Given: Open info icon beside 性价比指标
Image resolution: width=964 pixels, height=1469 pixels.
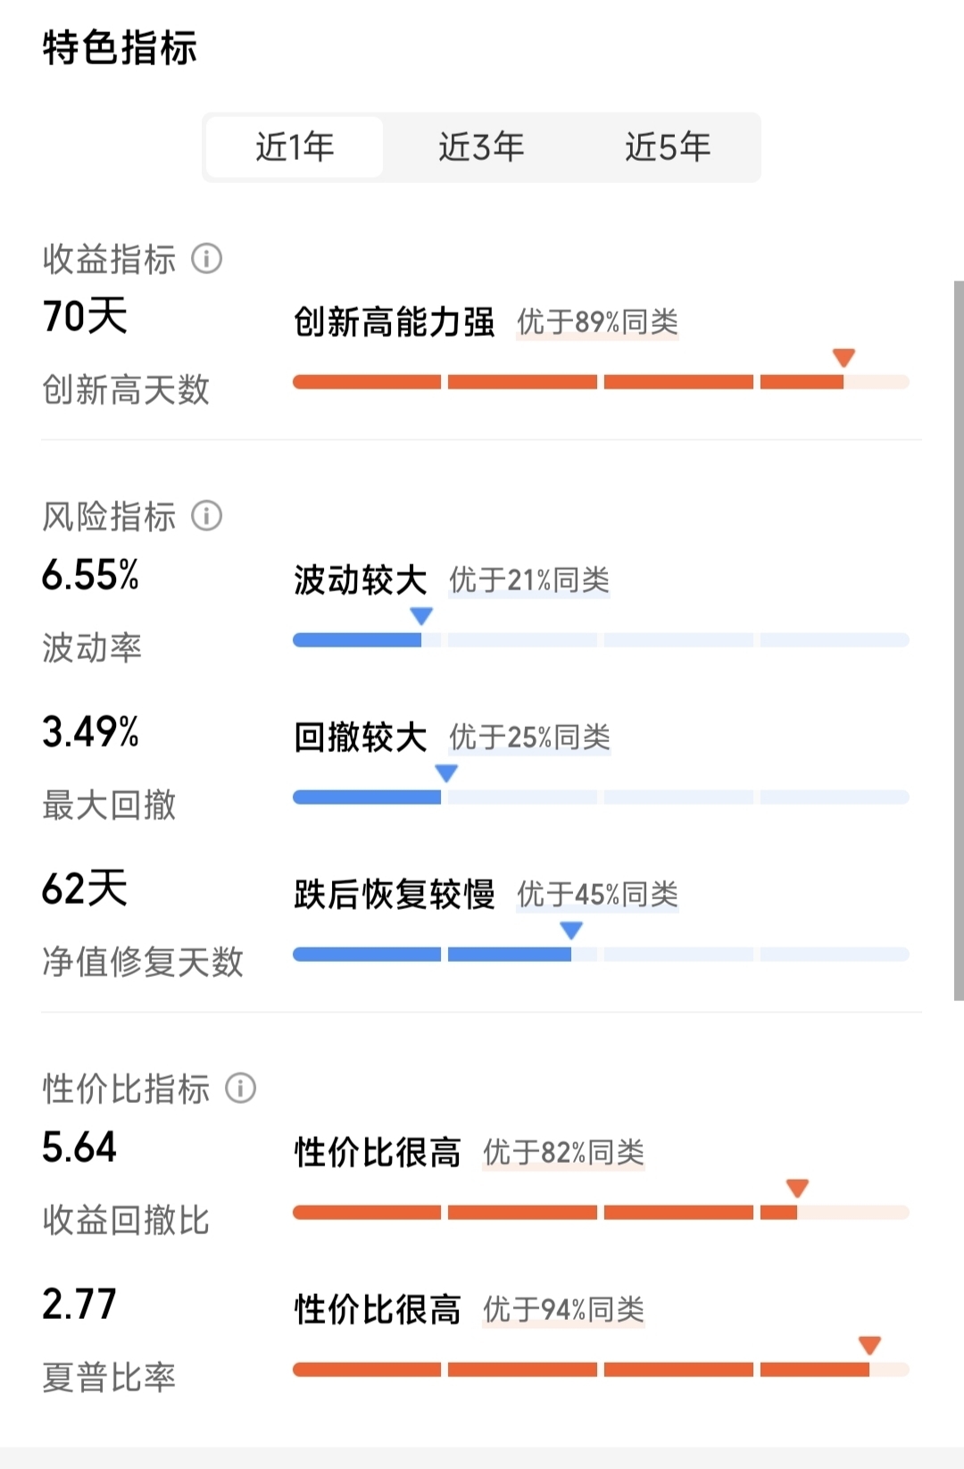Looking at the screenshot, I should (240, 1088).
